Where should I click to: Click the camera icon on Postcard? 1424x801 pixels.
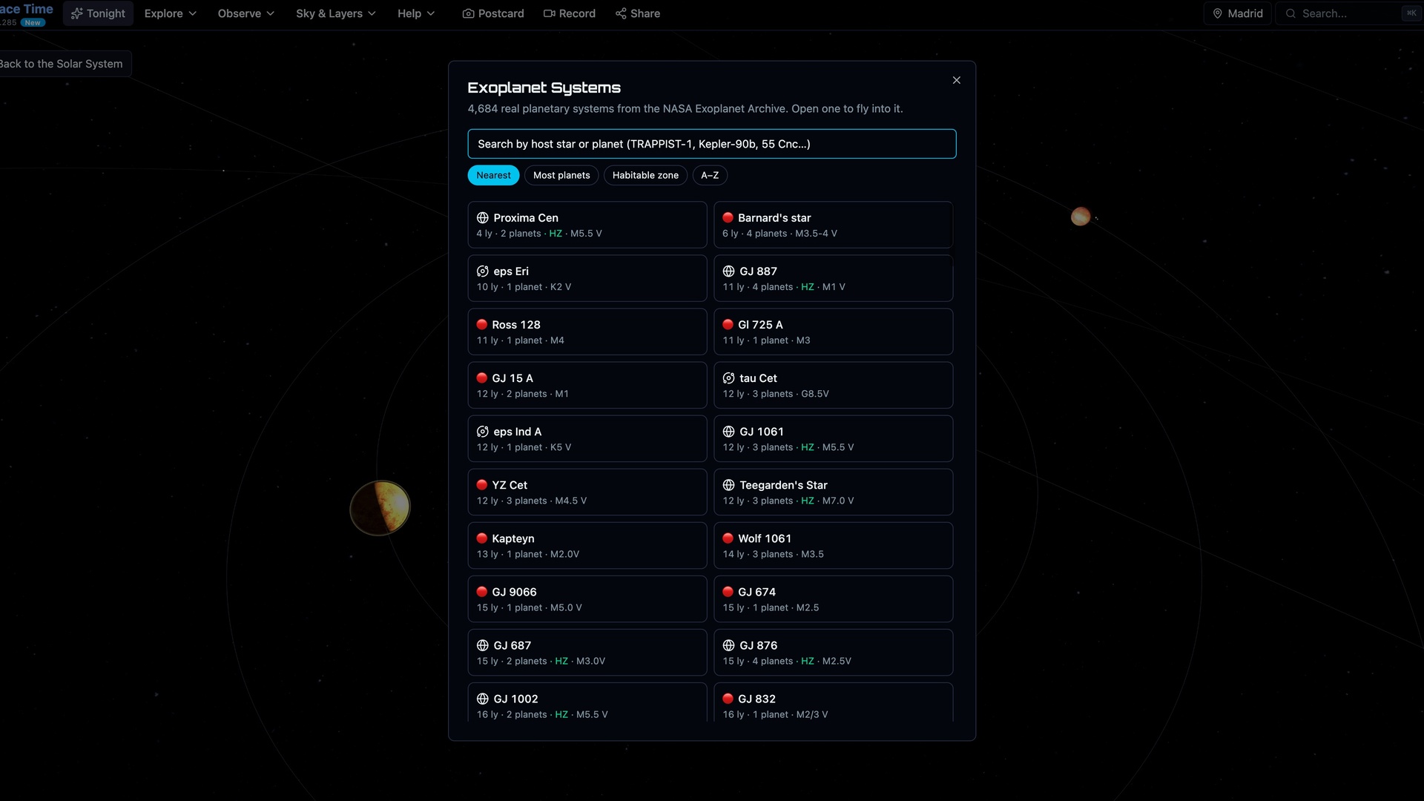point(468,13)
